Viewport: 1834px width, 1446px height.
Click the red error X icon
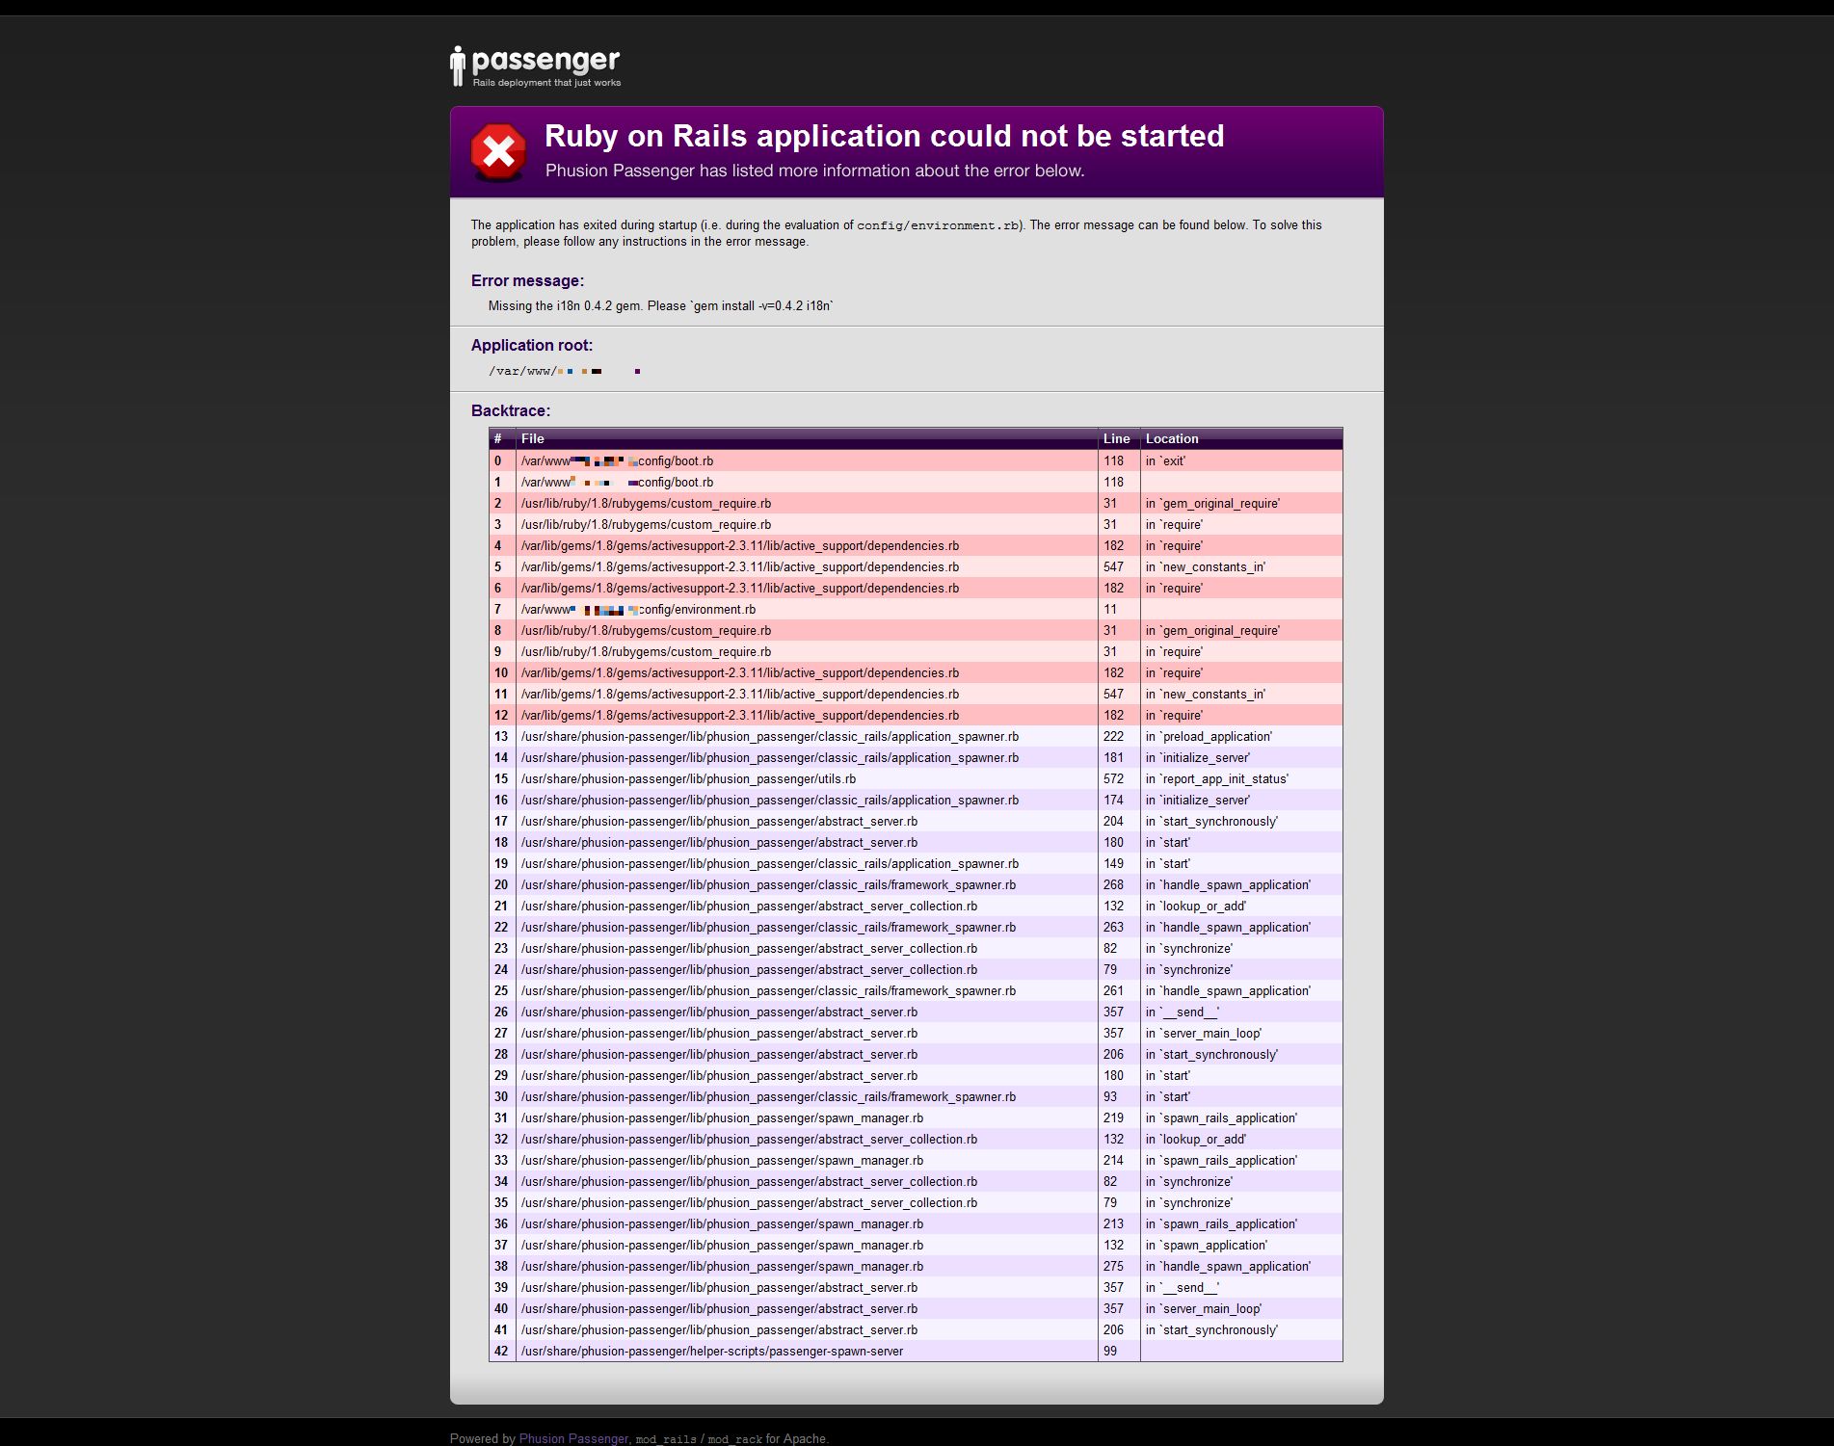point(498,151)
